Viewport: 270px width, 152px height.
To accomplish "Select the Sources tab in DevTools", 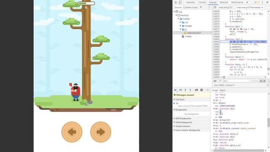I will click(213, 2).
